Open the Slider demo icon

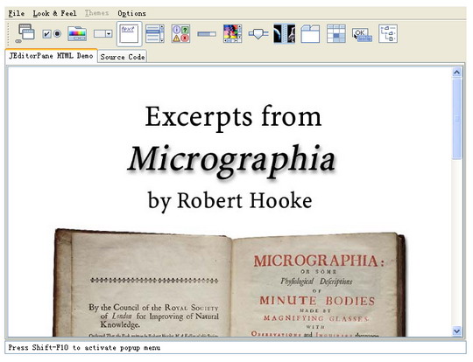click(258, 33)
